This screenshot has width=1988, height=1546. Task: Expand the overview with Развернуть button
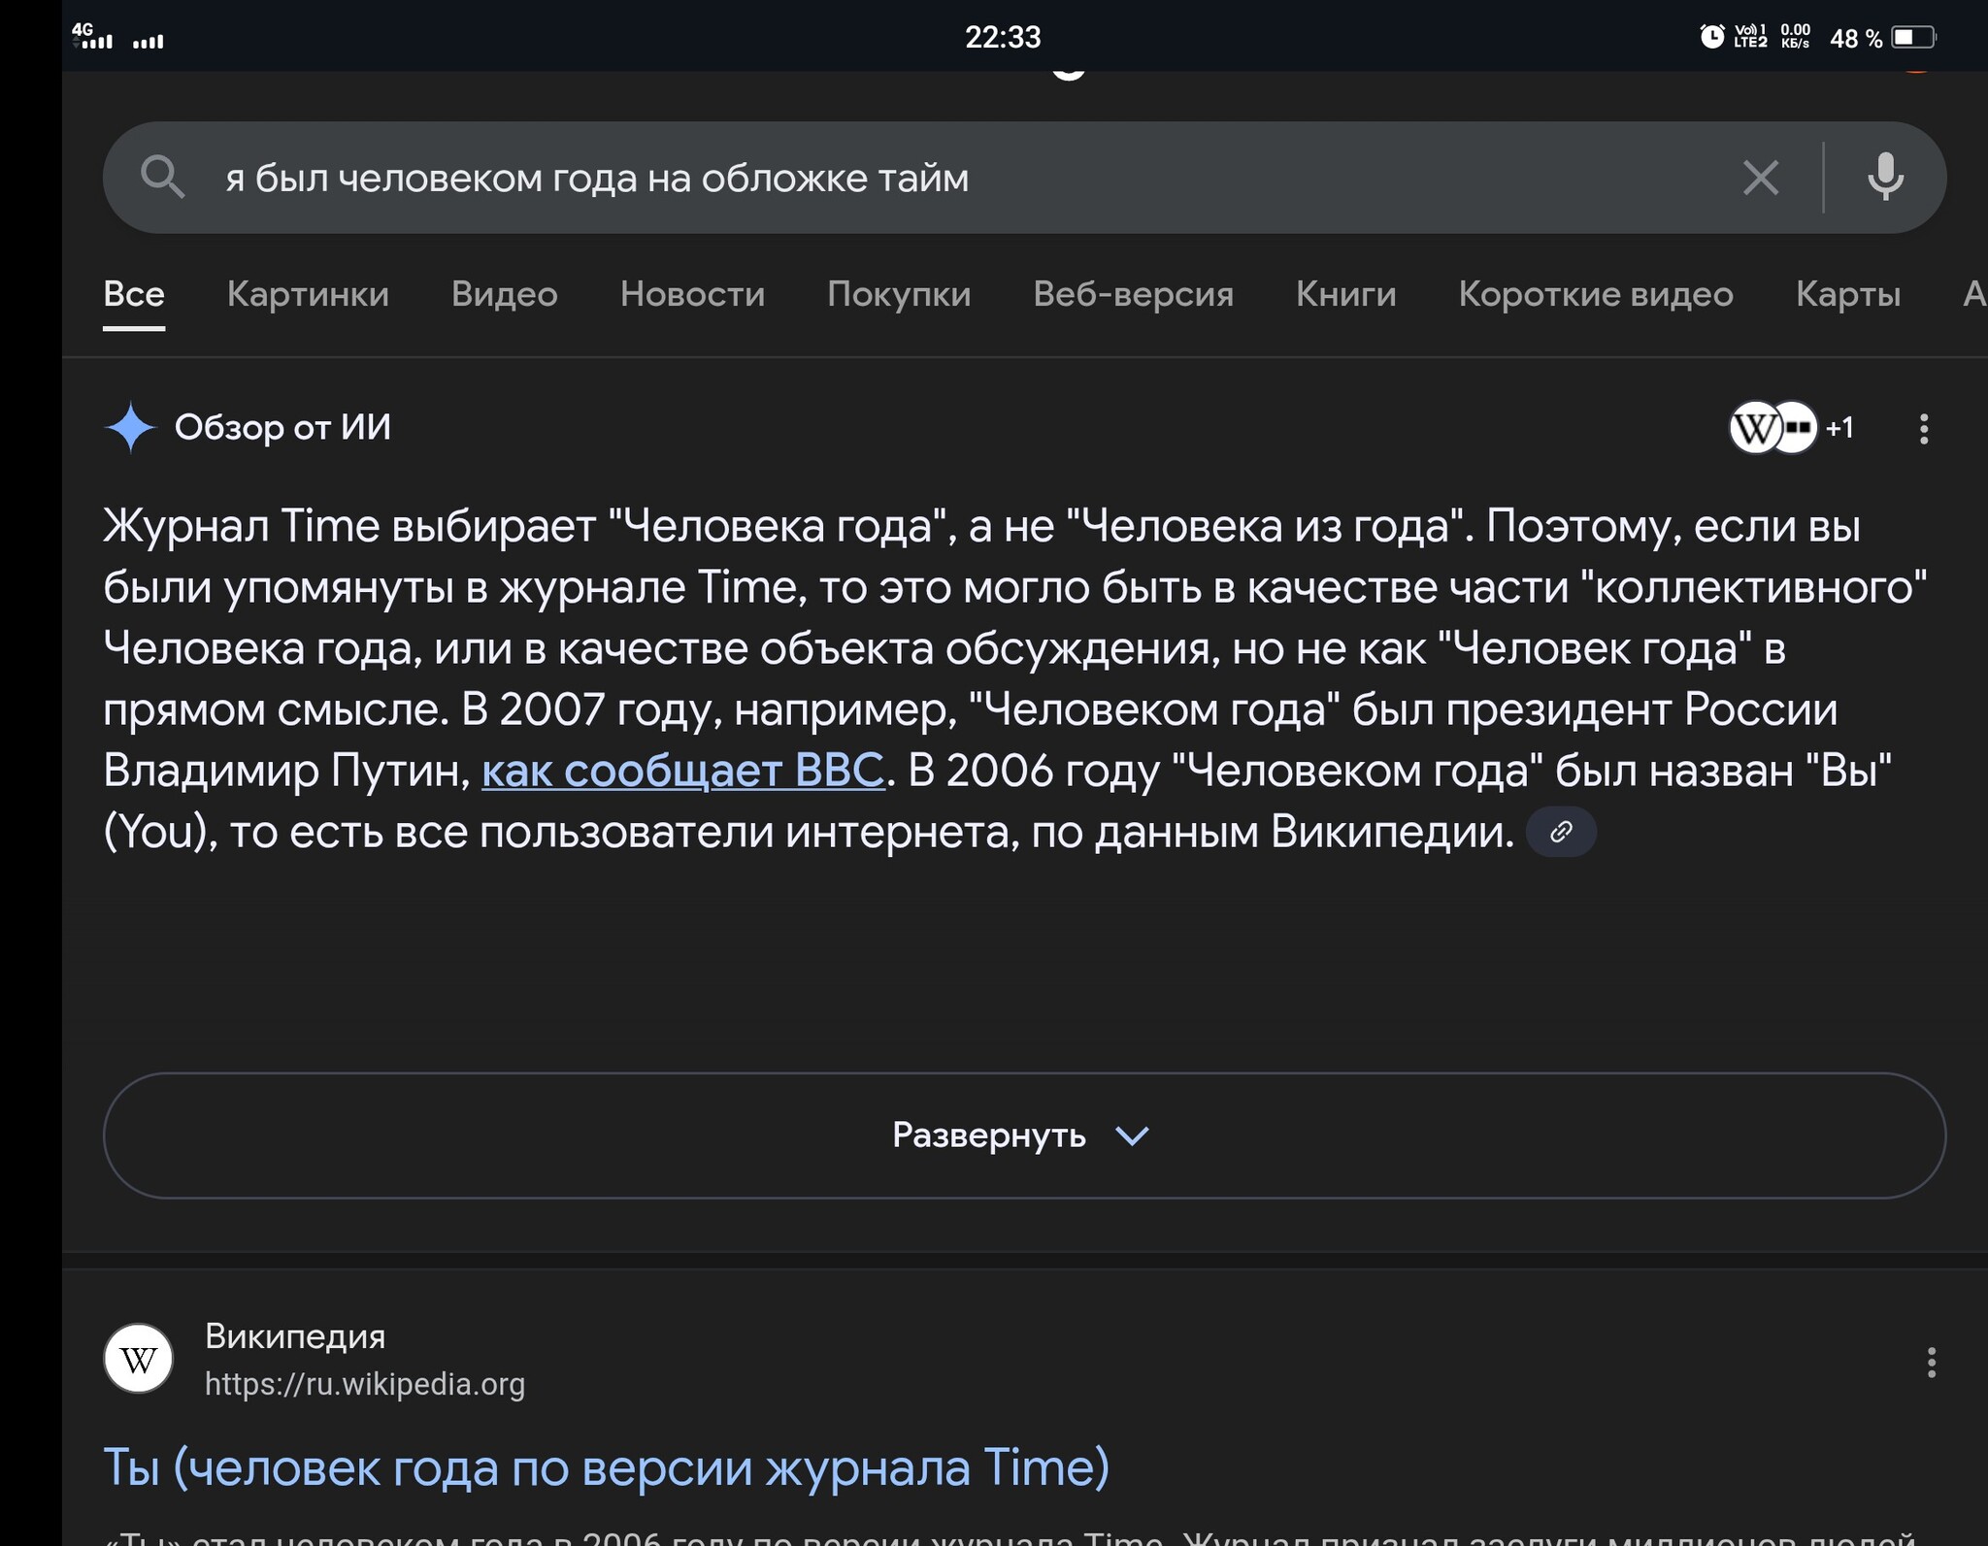1024,1135
